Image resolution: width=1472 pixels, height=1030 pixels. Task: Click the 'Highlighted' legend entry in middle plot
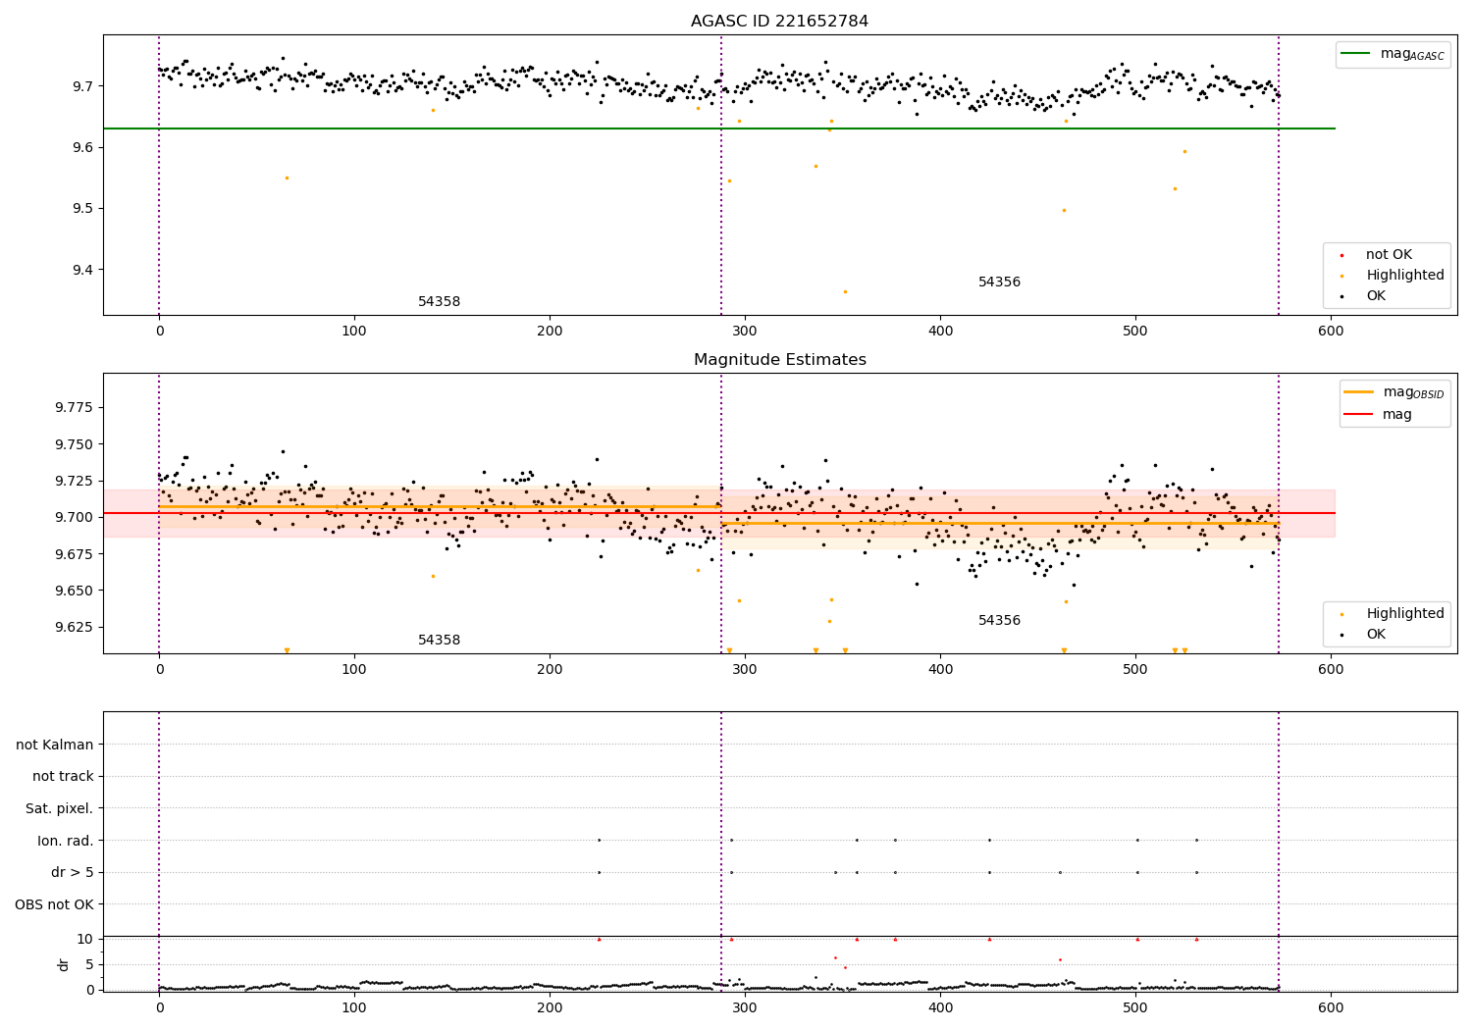[1404, 614]
